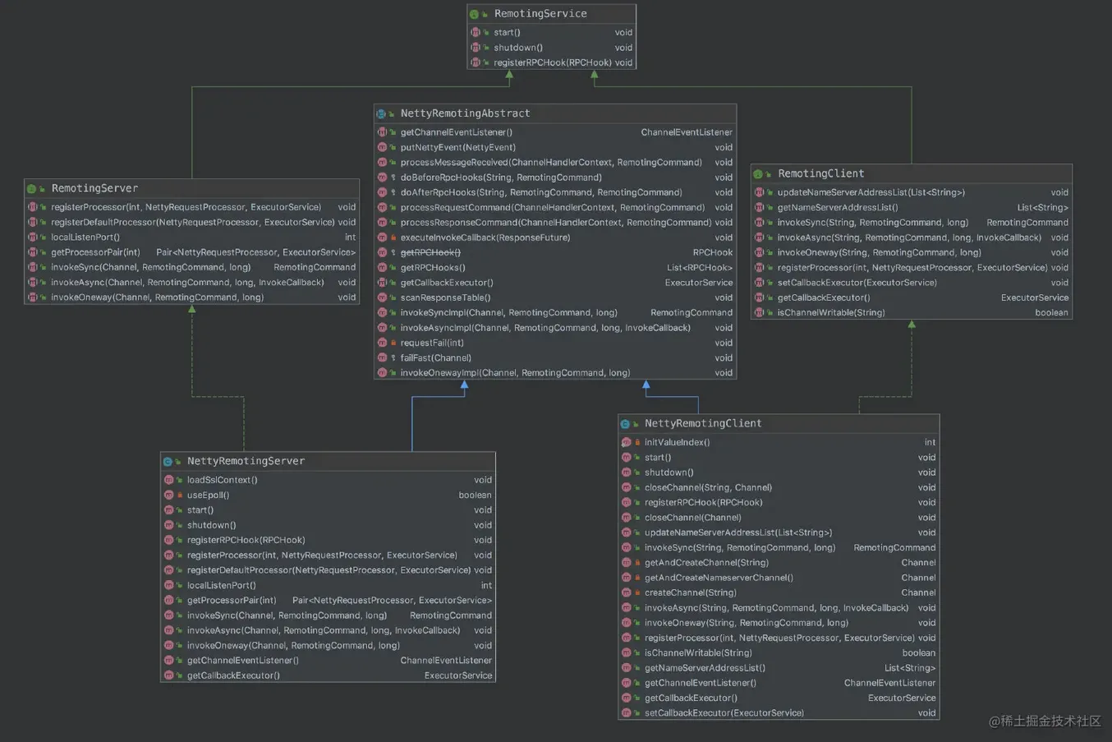1112x742 pixels.
Task: Click method icon beside RemotingServer localListenPort()
Action: [33, 237]
